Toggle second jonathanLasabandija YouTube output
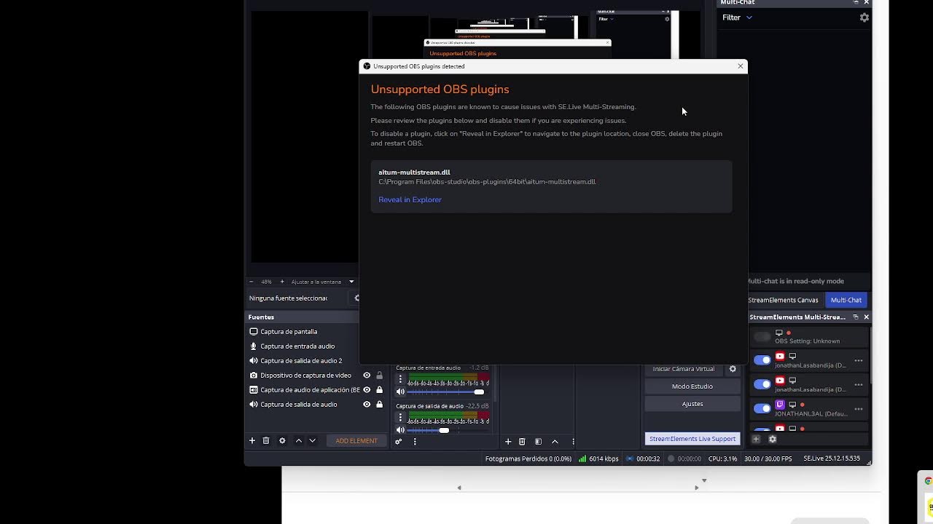Screen dimensions: 933x524 point(762,384)
